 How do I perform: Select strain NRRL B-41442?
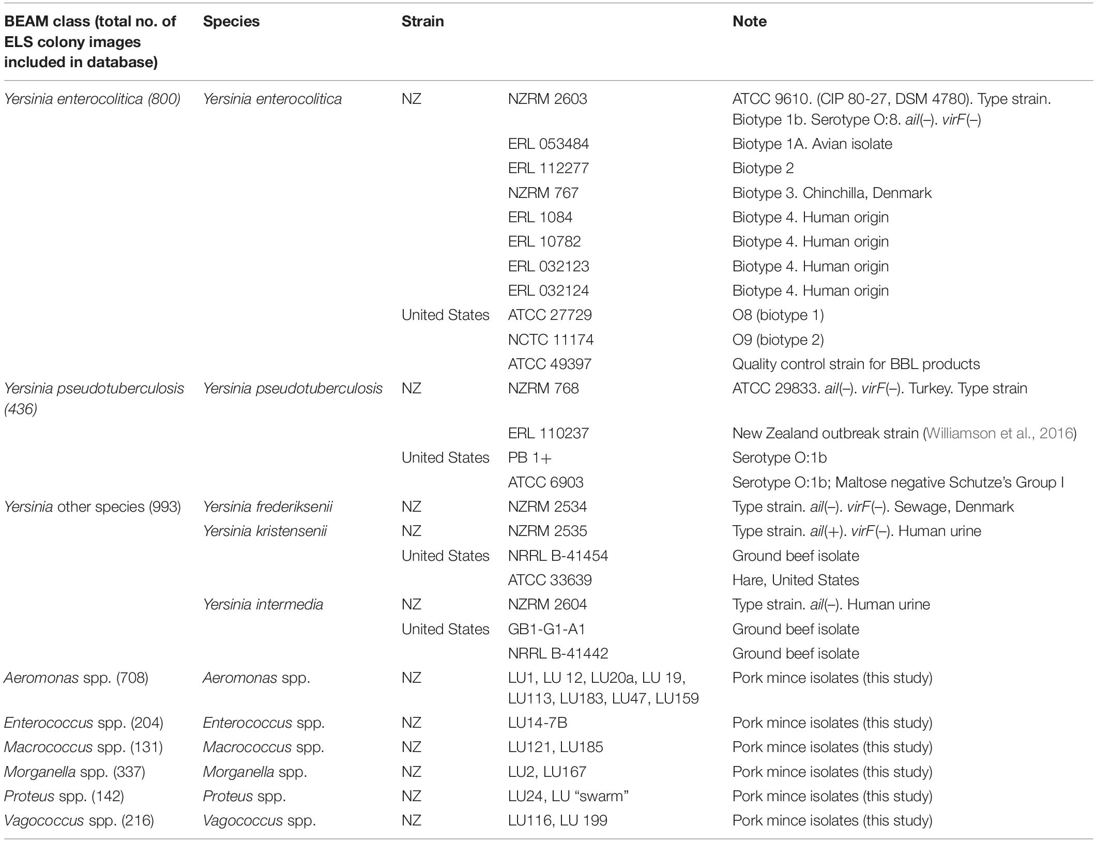coord(558,653)
